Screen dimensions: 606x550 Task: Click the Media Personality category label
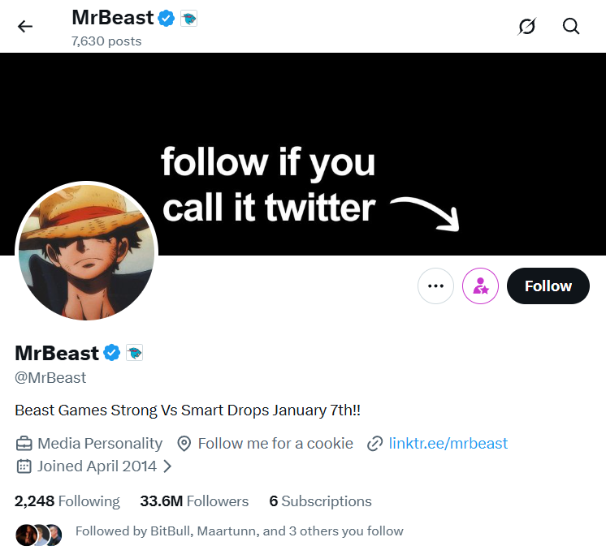[x=99, y=443]
